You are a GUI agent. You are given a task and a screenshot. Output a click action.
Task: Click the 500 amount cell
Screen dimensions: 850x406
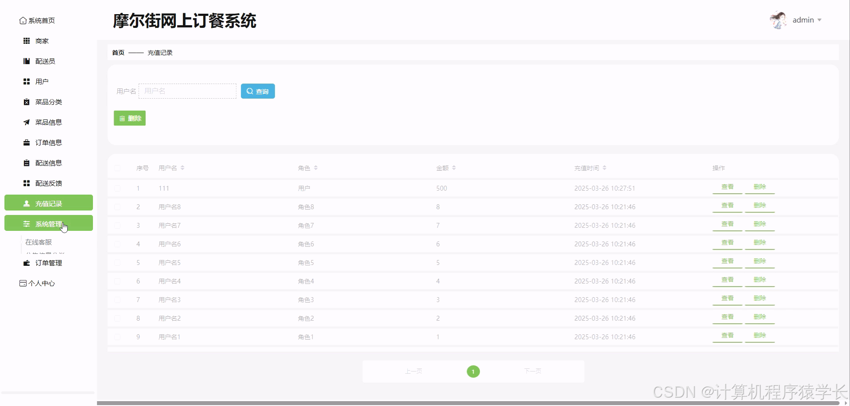[441, 188]
